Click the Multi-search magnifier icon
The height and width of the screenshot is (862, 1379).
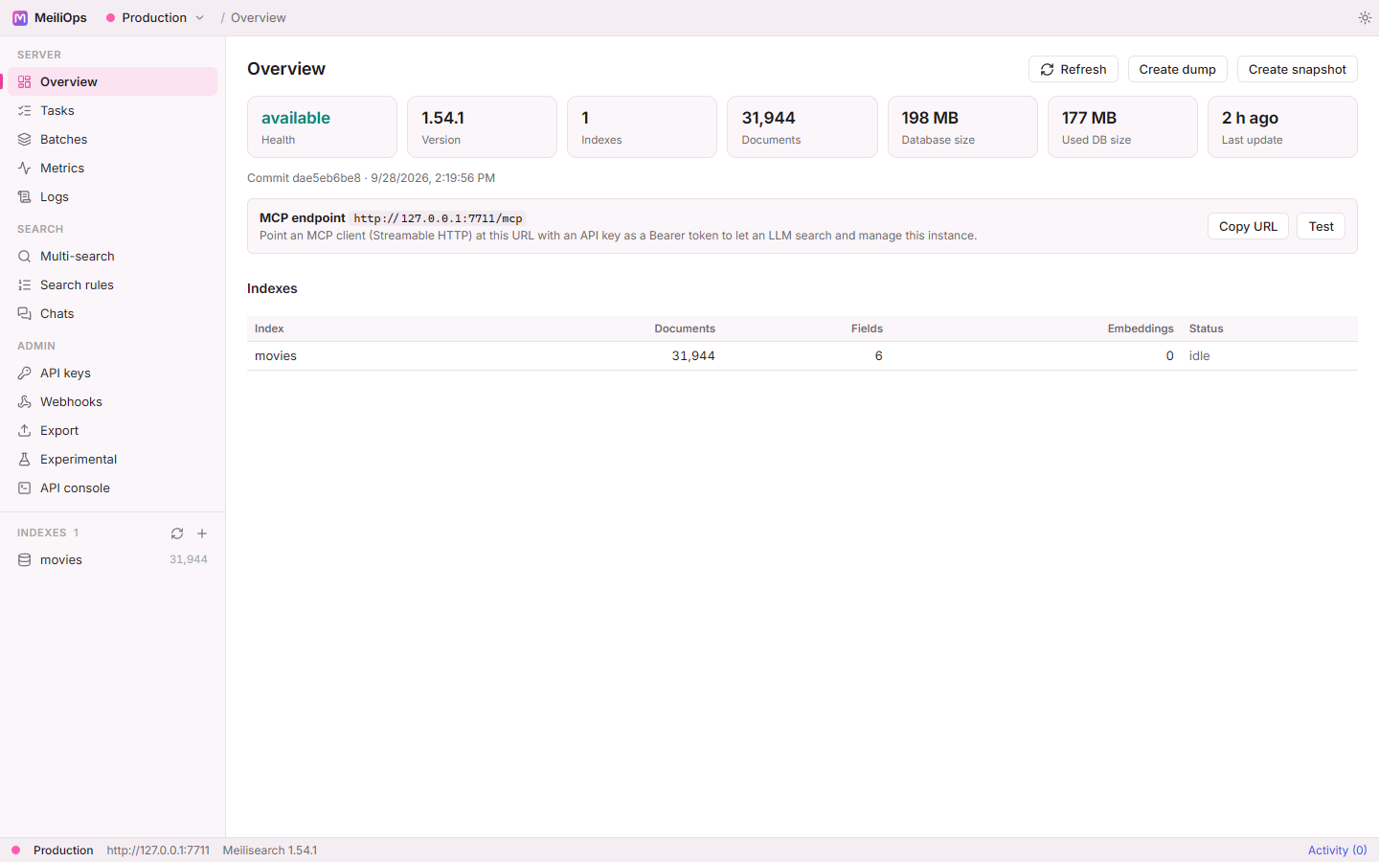(x=25, y=257)
